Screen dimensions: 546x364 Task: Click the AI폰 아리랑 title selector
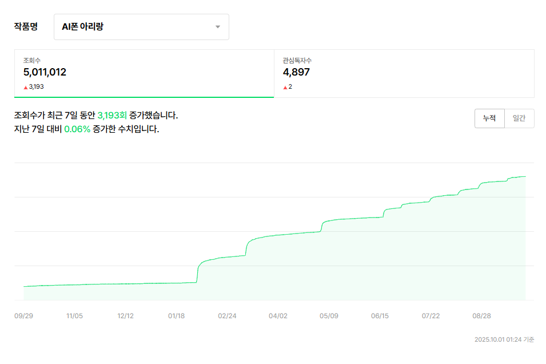[x=141, y=27]
